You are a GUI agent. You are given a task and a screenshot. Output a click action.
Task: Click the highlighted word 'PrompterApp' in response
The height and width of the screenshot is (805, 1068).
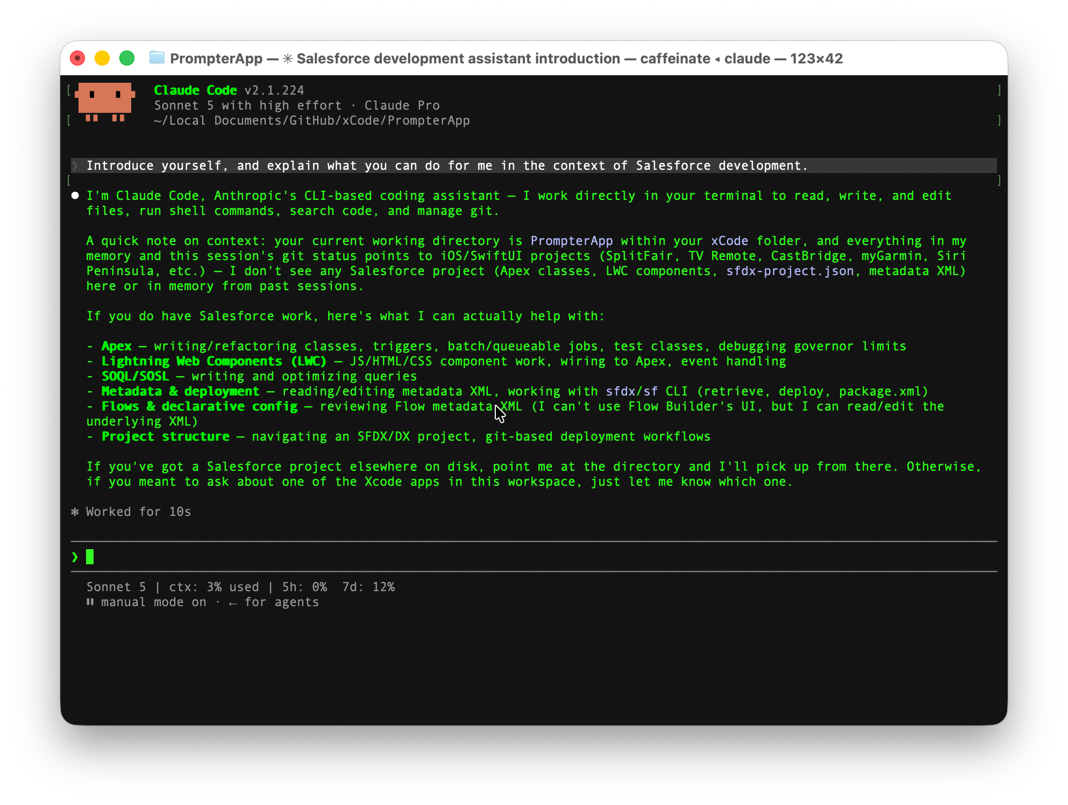pos(572,241)
